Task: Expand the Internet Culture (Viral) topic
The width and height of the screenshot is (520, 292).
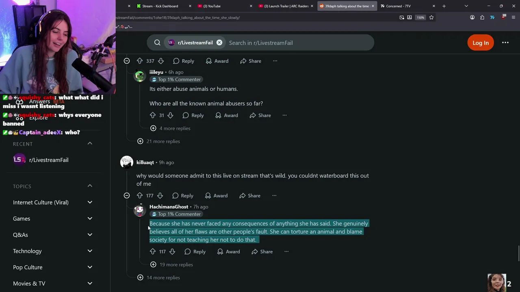Action: coord(90,202)
